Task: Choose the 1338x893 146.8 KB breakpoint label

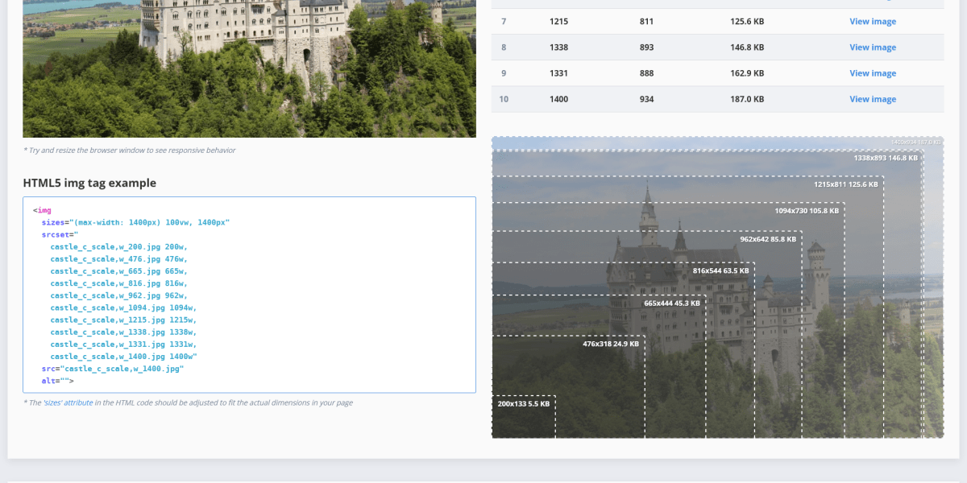Action: [886, 158]
